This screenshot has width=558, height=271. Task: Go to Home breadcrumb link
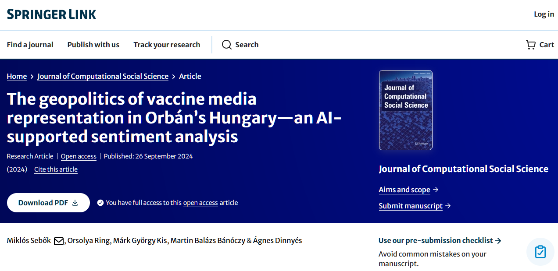click(x=17, y=76)
